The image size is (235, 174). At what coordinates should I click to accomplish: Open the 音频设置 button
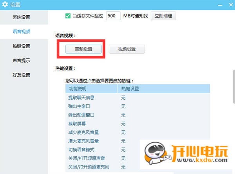pyautogui.click(x=83, y=49)
